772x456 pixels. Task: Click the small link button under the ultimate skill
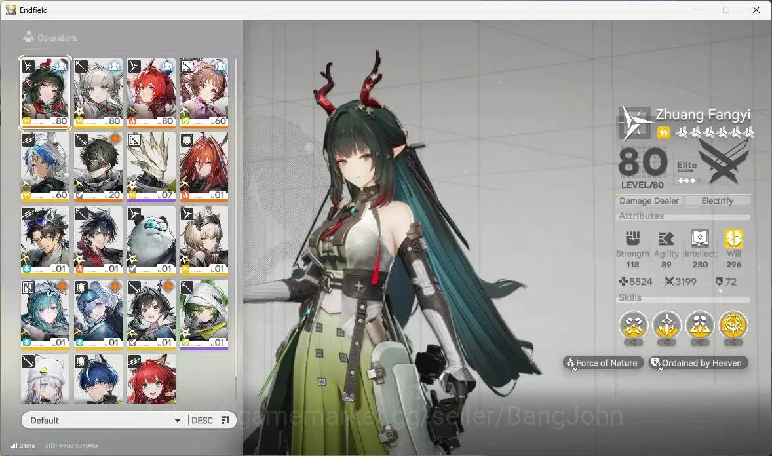point(733,342)
